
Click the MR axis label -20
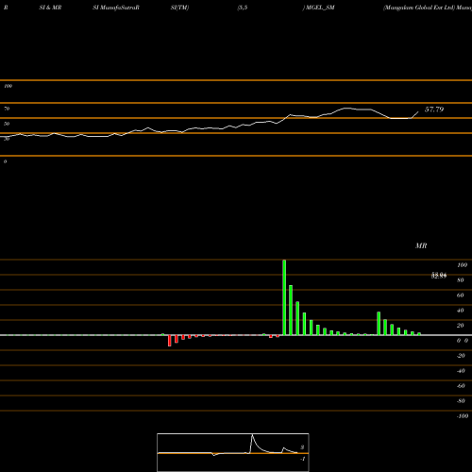point(461,356)
